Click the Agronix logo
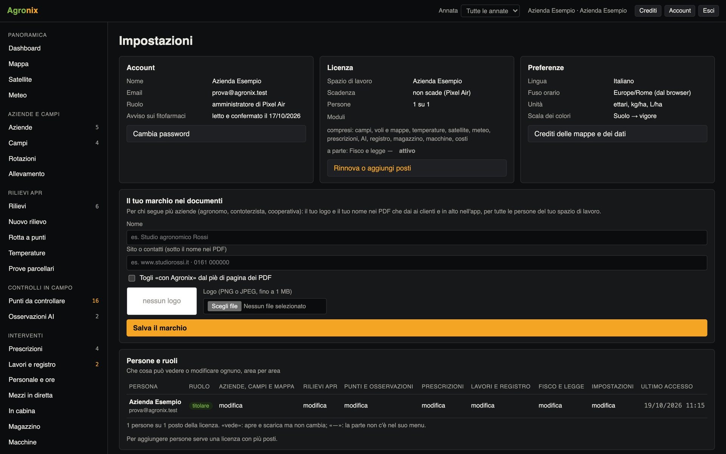Image resolution: width=726 pixels, height=454 pixels. tap(22, 11)
